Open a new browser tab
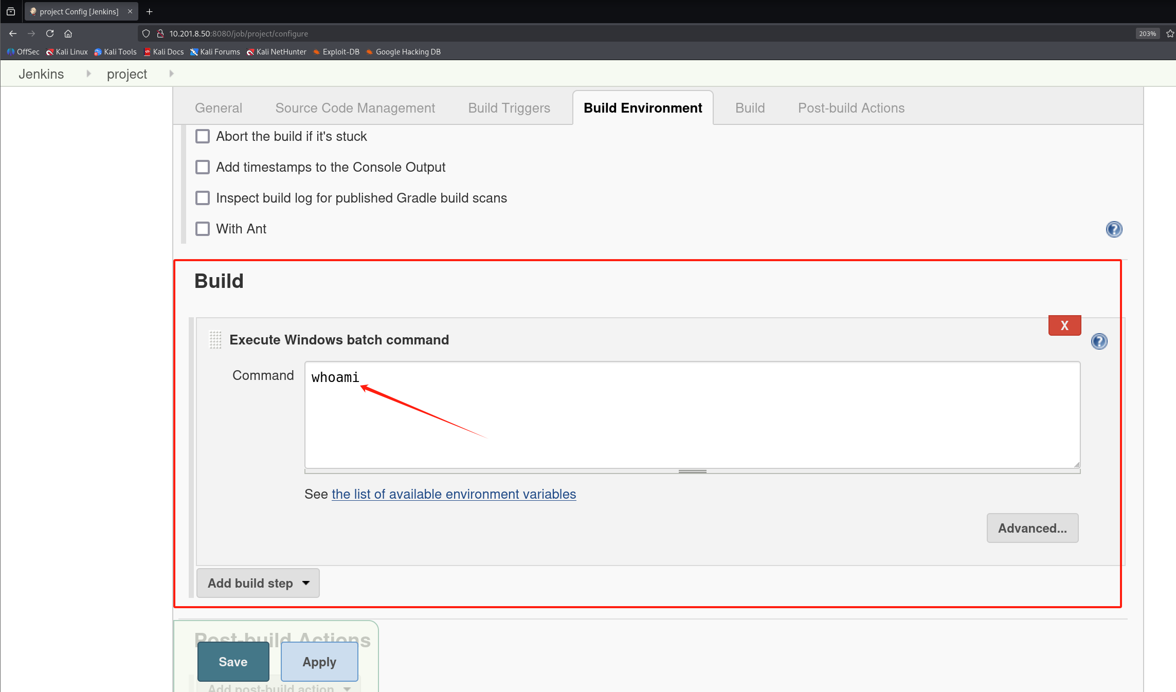 150,11
